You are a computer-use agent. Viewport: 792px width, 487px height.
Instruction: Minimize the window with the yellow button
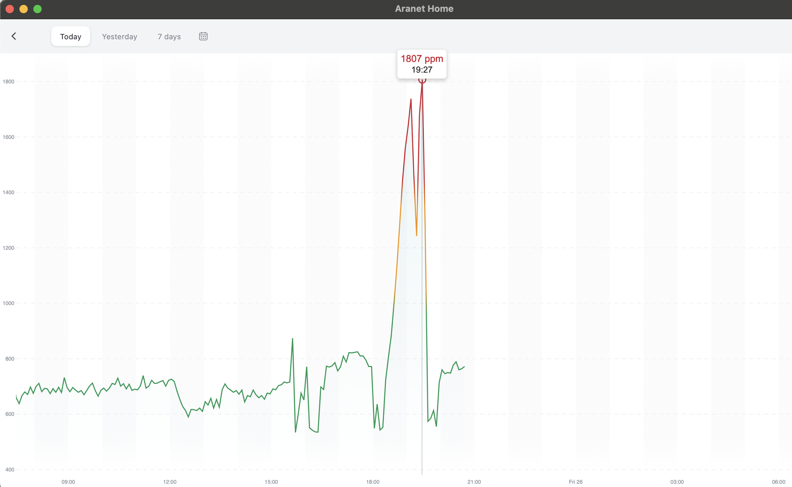pyautogui.click(x=24, y=9)
